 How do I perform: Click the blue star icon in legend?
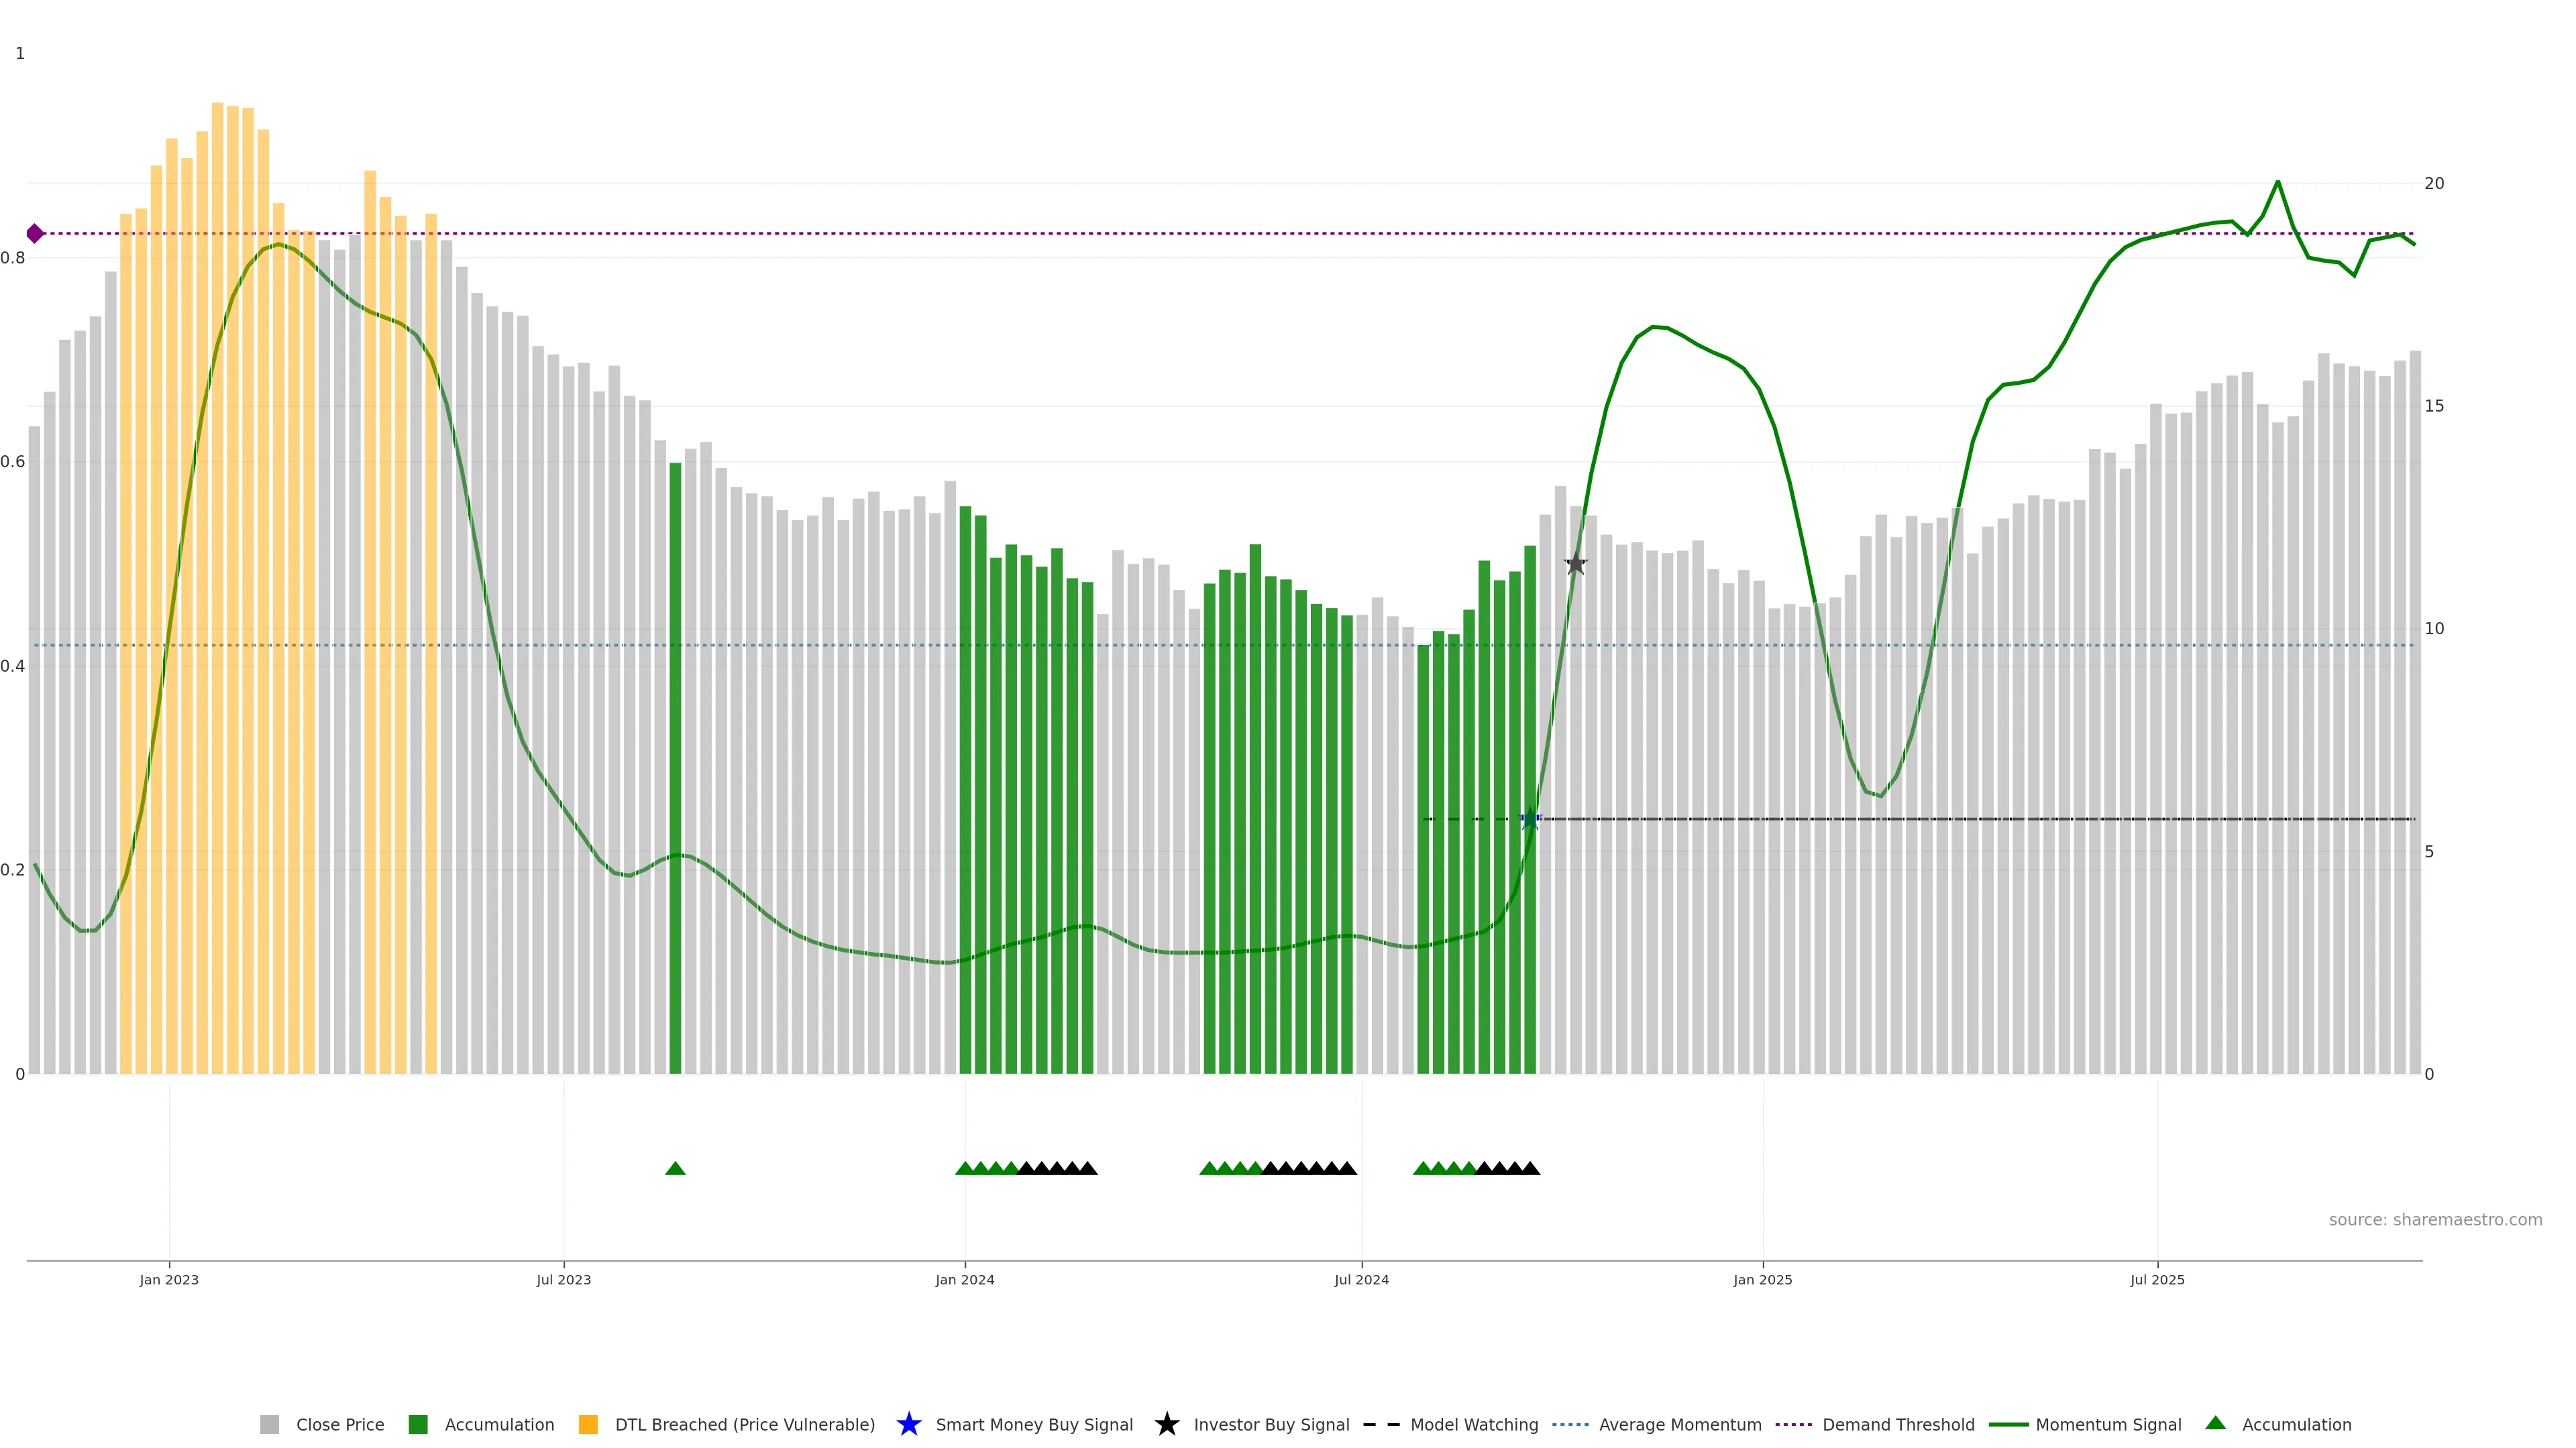pos(908,1424)
